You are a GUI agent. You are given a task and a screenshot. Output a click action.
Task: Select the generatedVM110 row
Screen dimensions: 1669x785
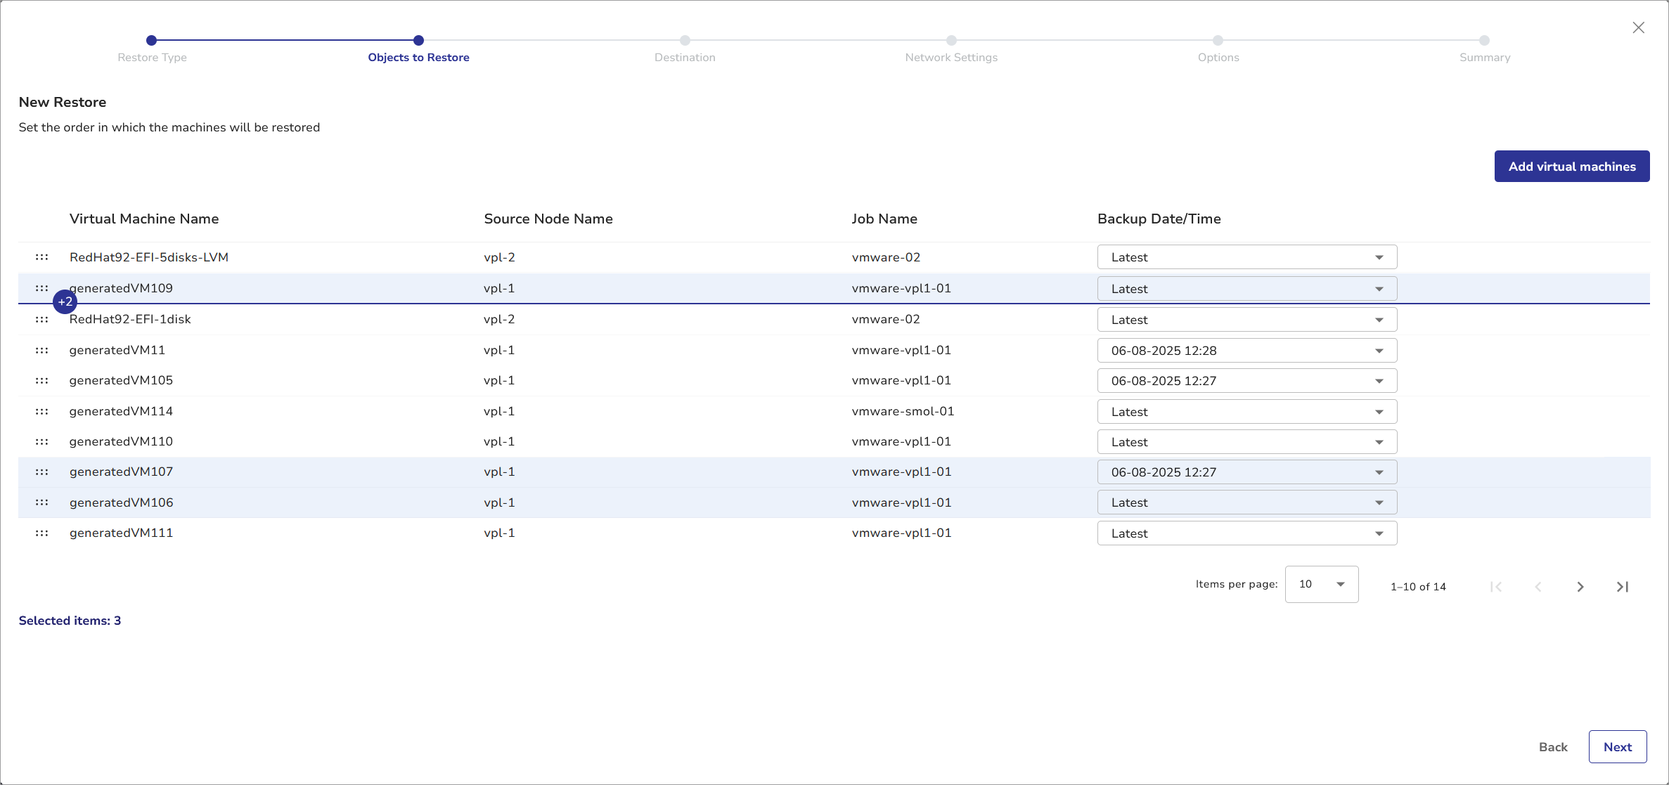(121, 441)
